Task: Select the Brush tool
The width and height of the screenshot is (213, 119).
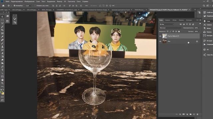Action: point(2,43)
